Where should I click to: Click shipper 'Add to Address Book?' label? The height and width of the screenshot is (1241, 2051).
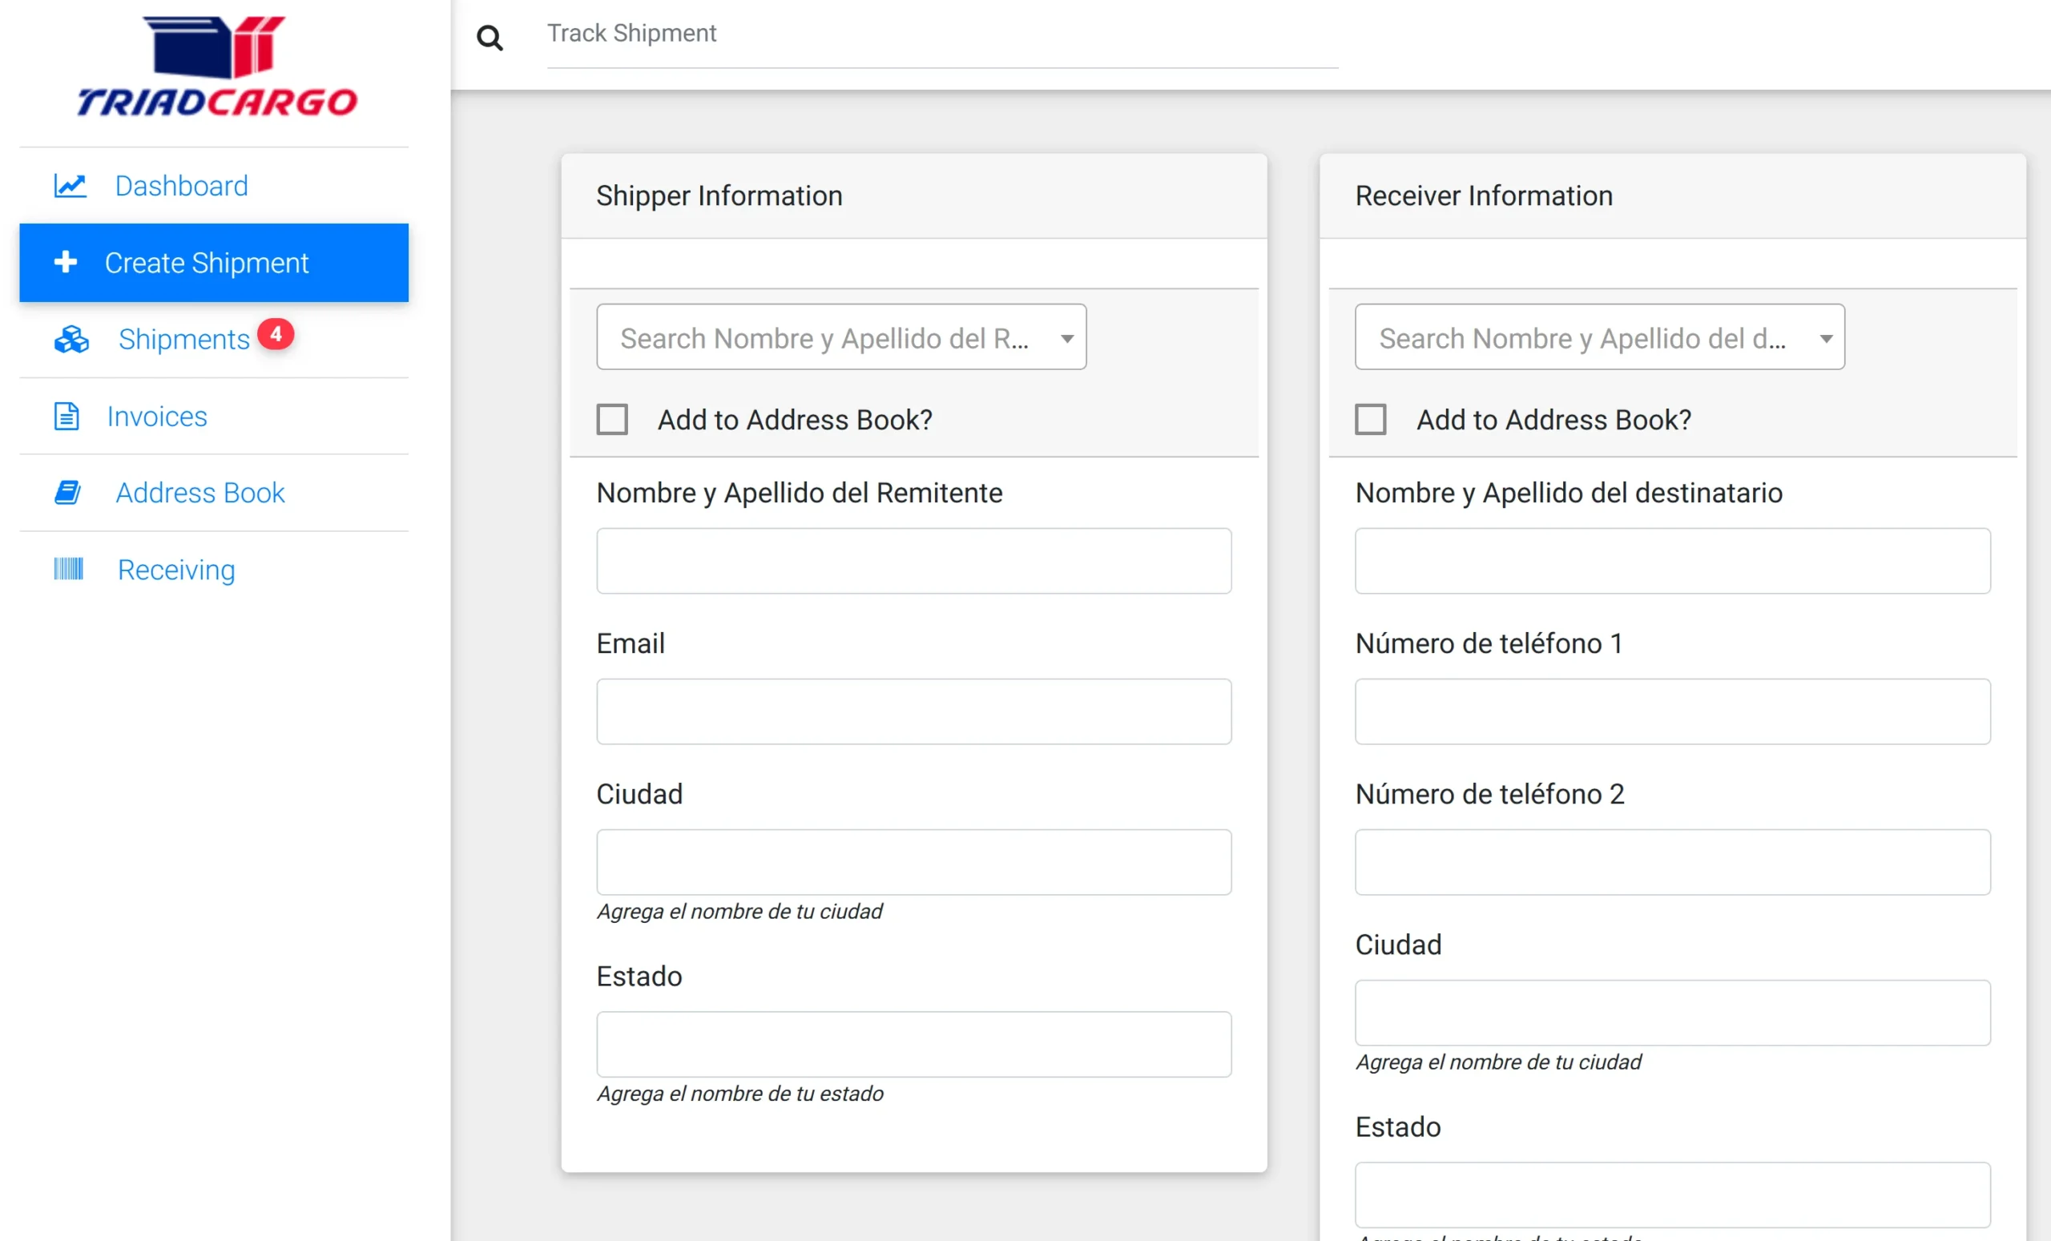(x=794, y=420)
